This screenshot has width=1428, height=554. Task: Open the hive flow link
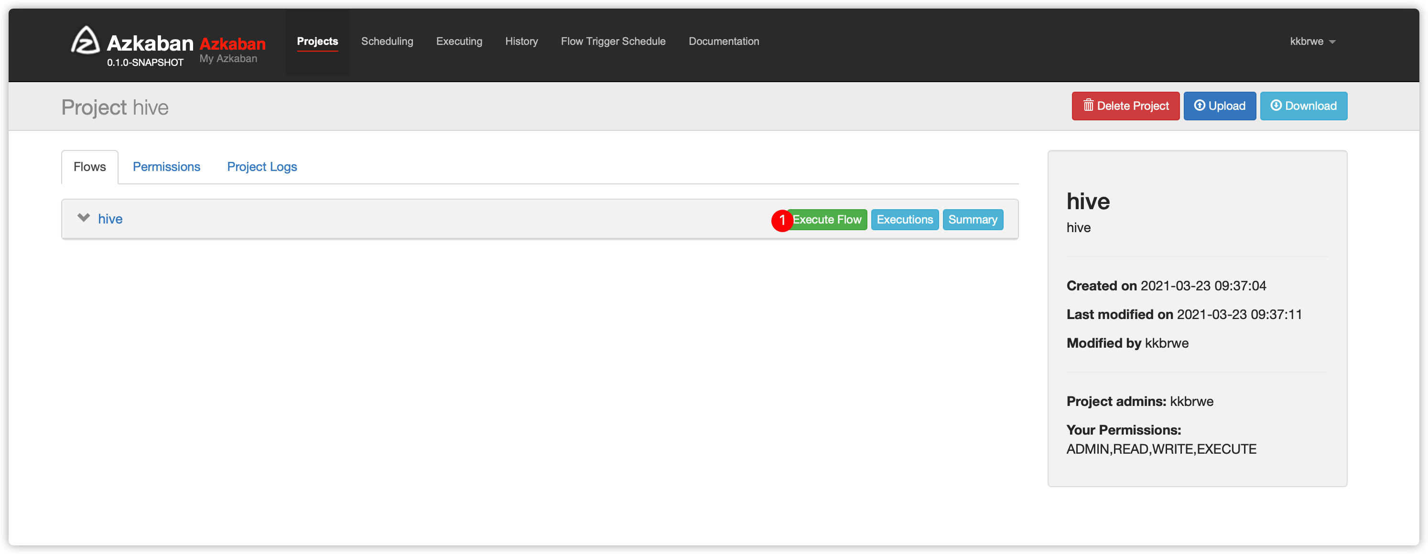click(110, 219)
